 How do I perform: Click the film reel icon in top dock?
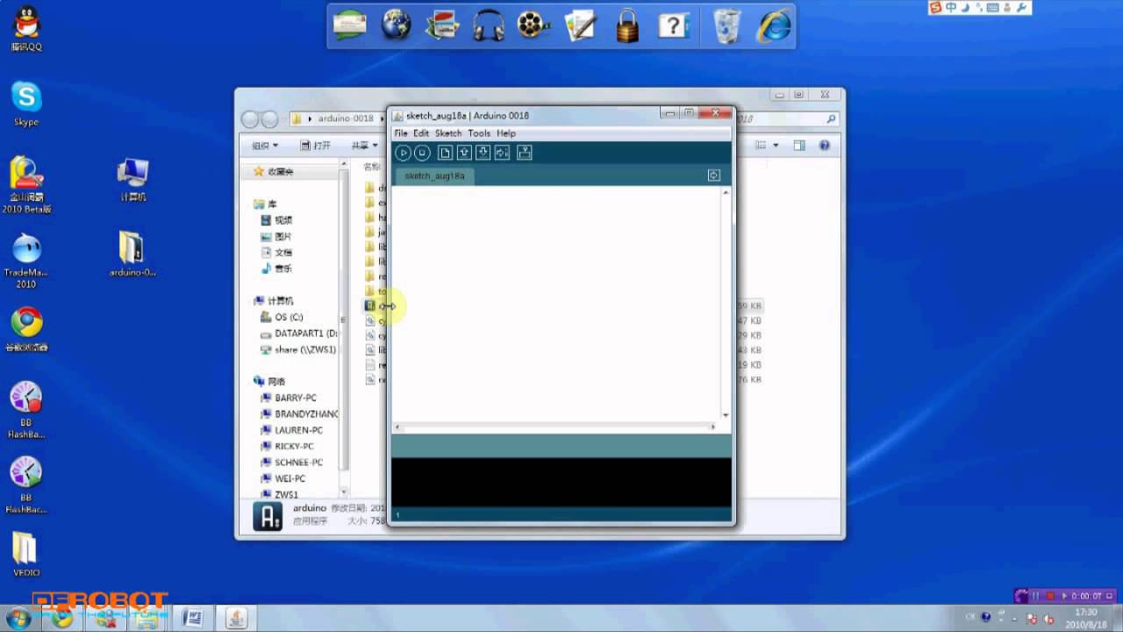pyautogui.click(x=533, y=25)
